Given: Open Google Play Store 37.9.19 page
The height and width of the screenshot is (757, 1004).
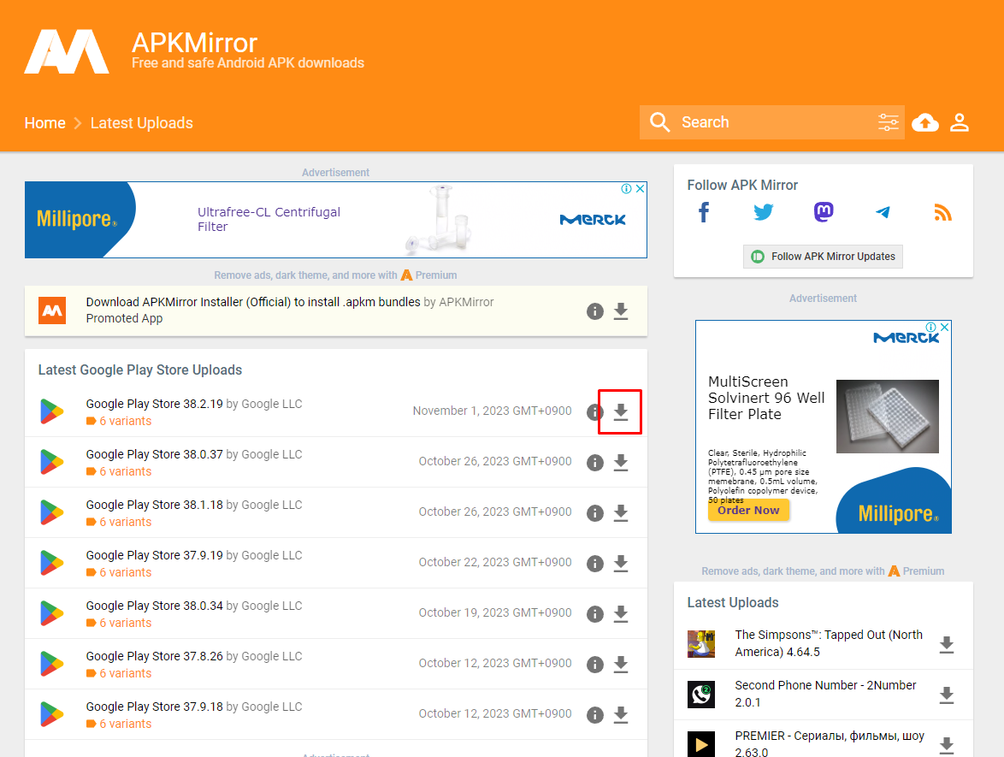Looking at the screenshot, I should [154, 555].
